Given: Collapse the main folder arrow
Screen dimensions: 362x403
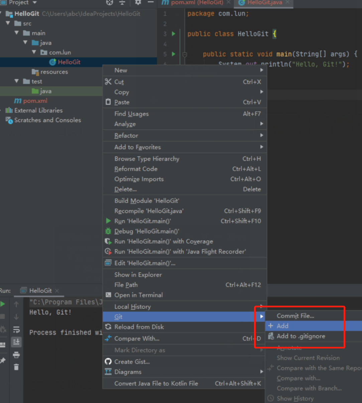Looking at the screenshot, I should [17, 33].
